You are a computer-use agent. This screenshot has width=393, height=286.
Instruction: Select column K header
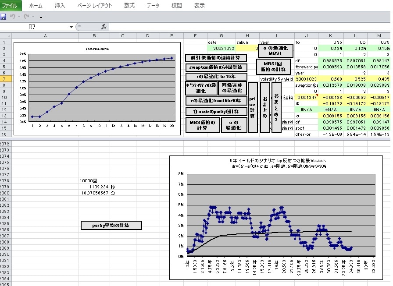click(x=331, y=36)
